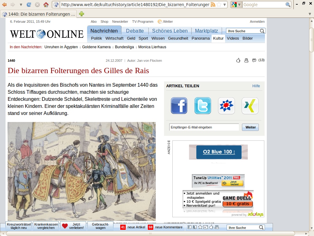The height and width of the screenshot is (236, 314).
Task: Click the Gebrauchtwagen button
Action: pyautogui.click(x=100, y=226)
